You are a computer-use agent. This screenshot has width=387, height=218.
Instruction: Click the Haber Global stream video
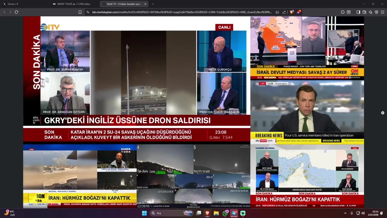[x=307, y=176]
